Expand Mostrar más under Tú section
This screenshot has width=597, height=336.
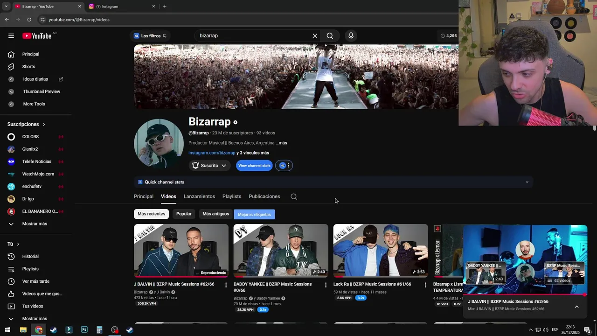(x=35, y=319)
